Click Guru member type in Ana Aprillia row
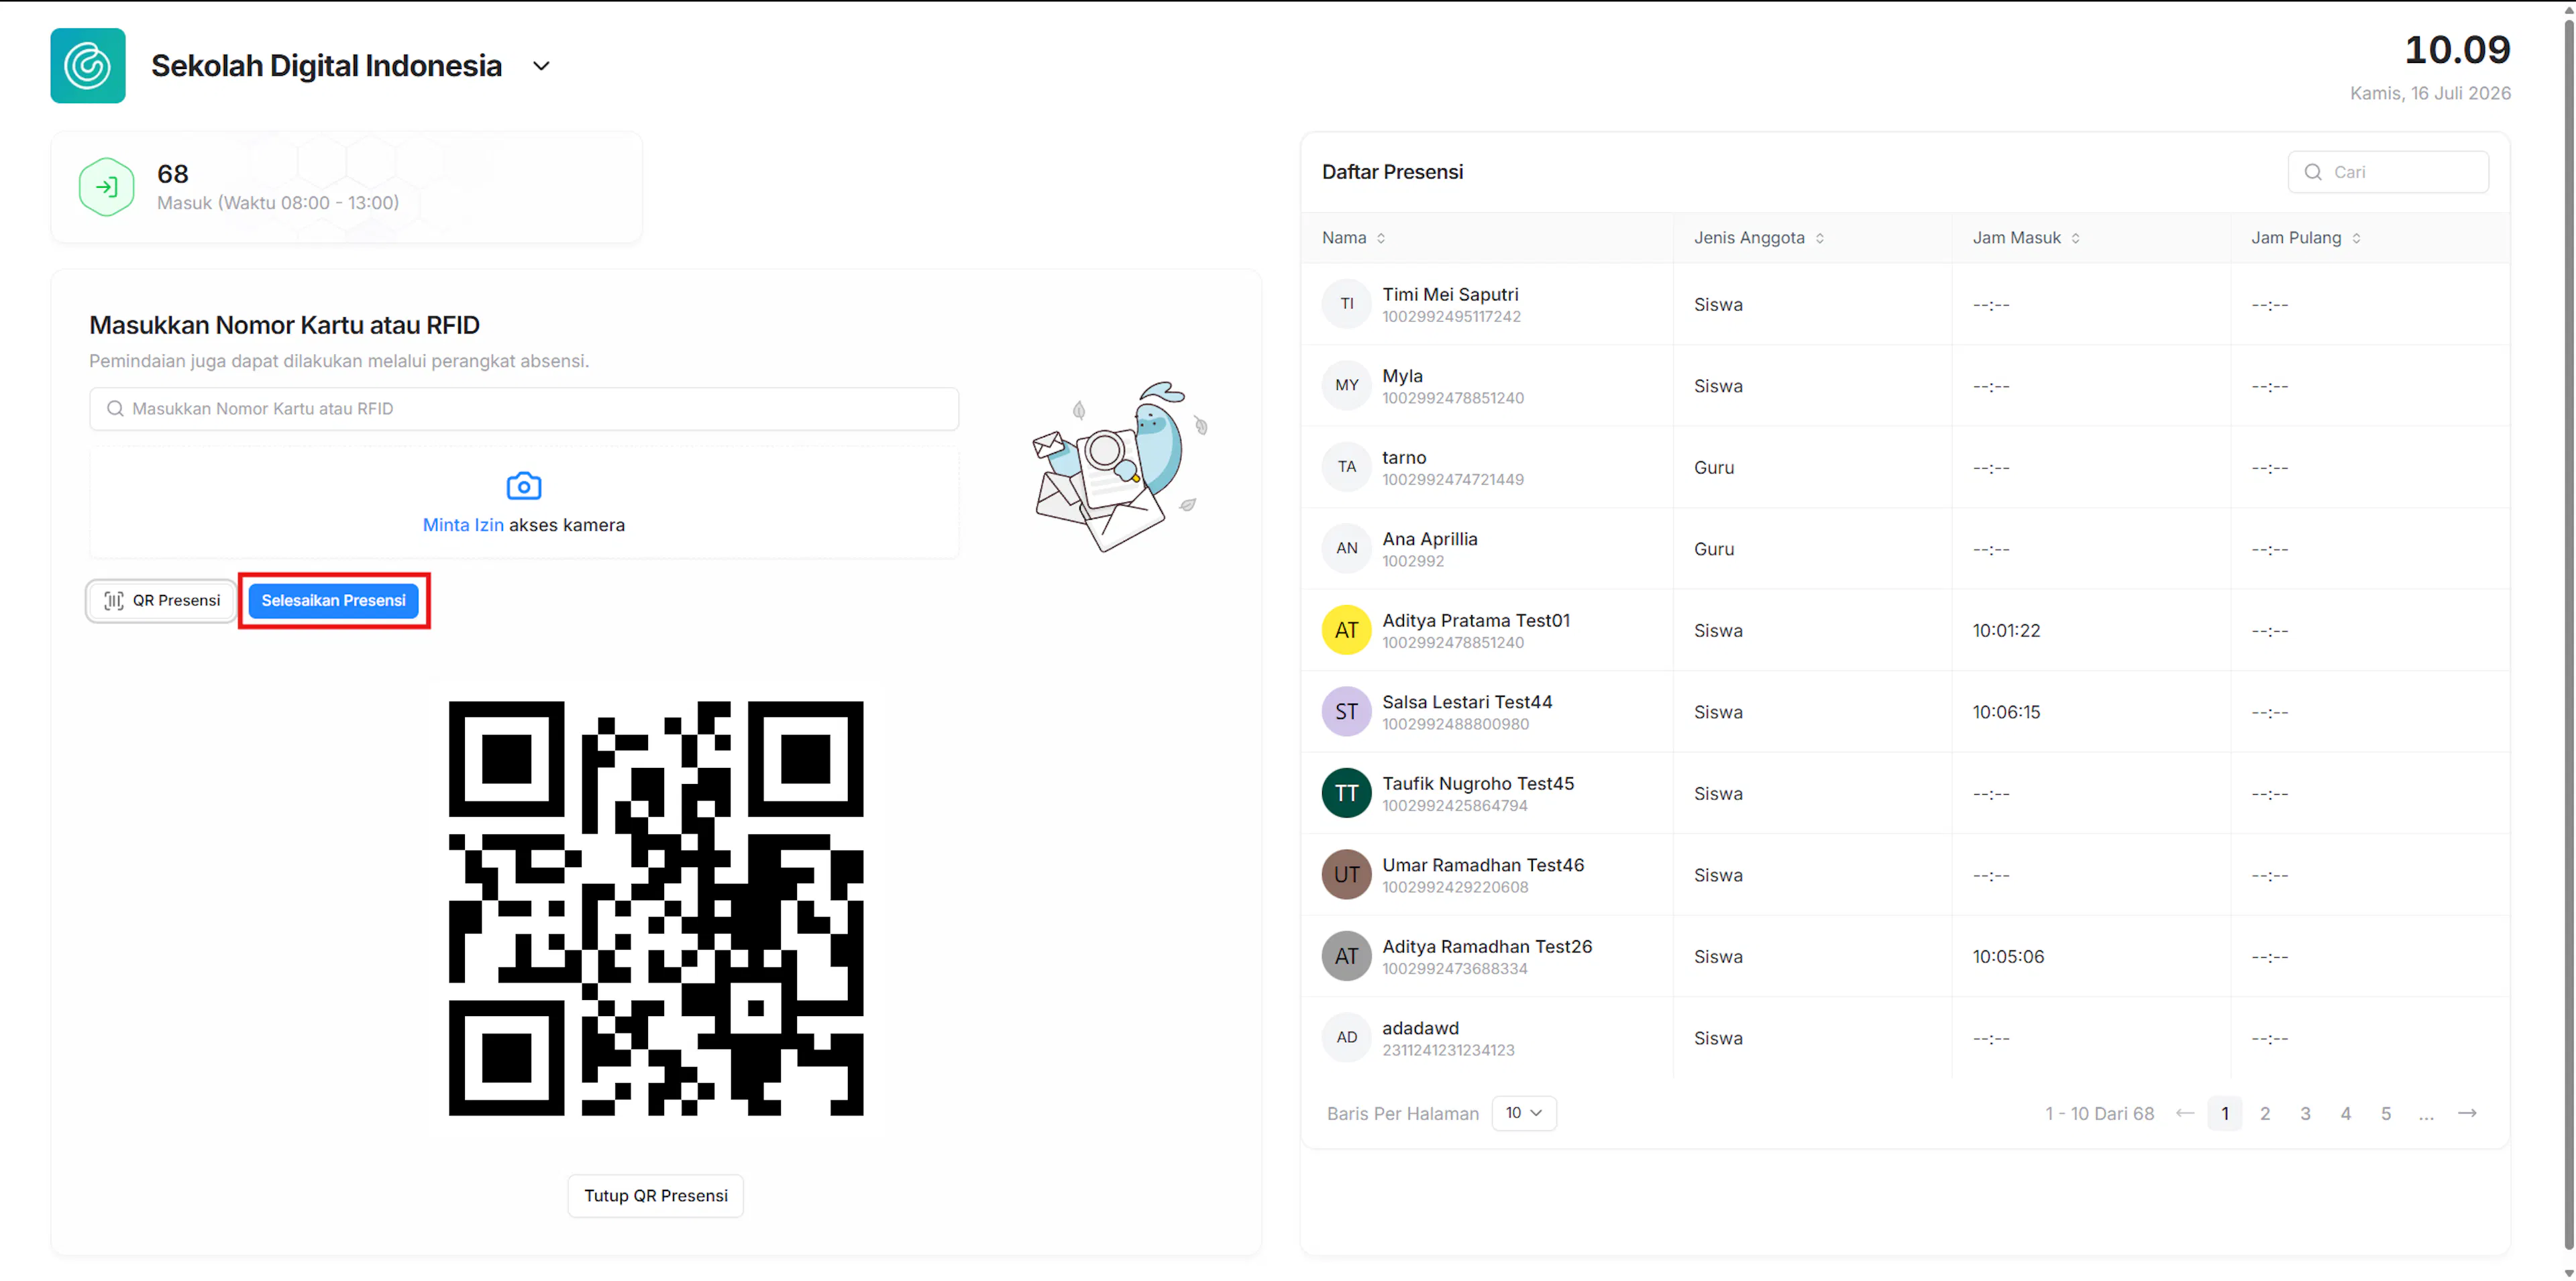This screenshot has height=1281, width=2576. click(1714, 550)
